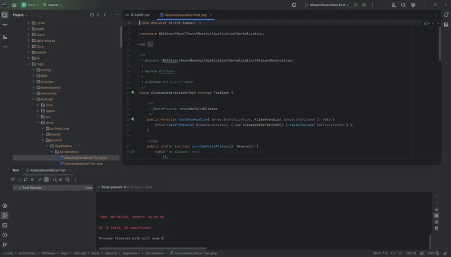The width and height of the screenshot is (451, 257).
Task: Open the Commit tool window
Action: tap(5, 25)
